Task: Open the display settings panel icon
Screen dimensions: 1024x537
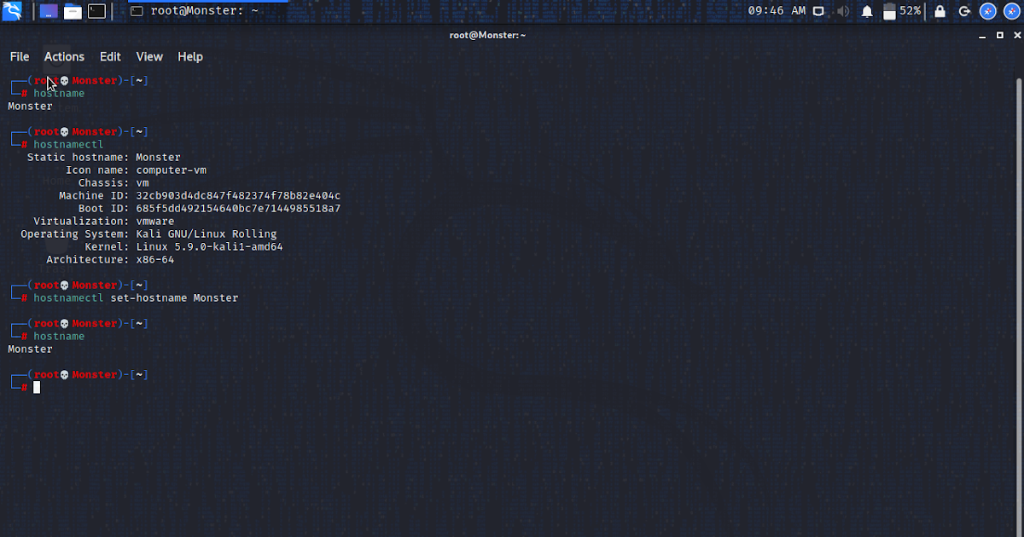Action: point(817,11)
